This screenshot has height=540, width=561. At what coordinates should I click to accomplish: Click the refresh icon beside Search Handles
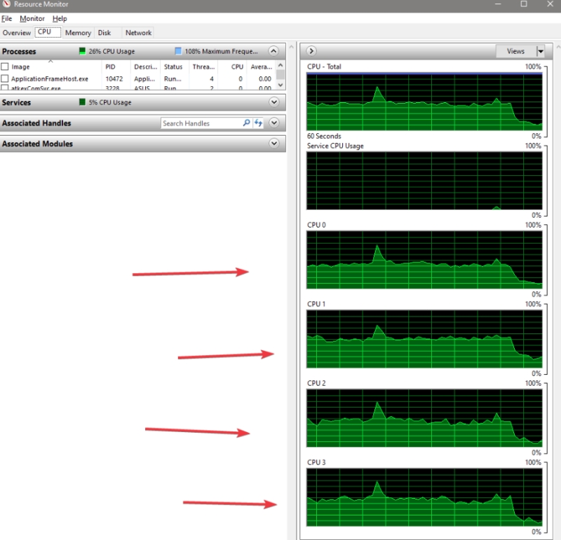(258, 123)
